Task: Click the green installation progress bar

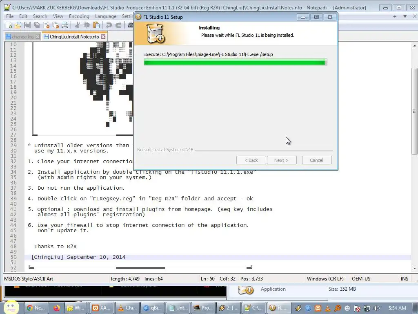Action: tap(235, 62)
